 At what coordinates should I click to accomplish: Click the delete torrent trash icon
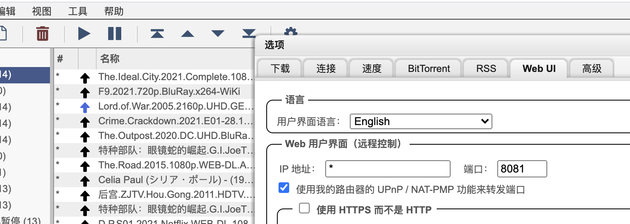(43, 33)
